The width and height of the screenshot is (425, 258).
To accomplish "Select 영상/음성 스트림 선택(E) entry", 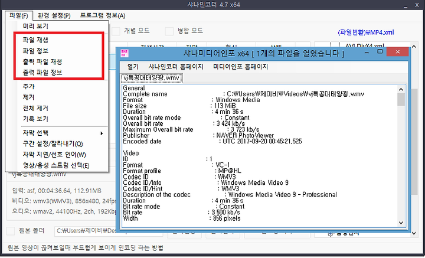I will click(56, 165).
